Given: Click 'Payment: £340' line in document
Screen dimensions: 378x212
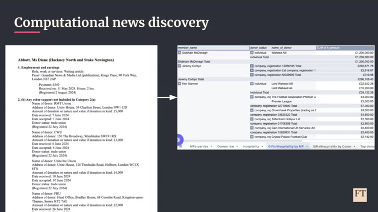Looking at the screenshot, I should point(49,85).
